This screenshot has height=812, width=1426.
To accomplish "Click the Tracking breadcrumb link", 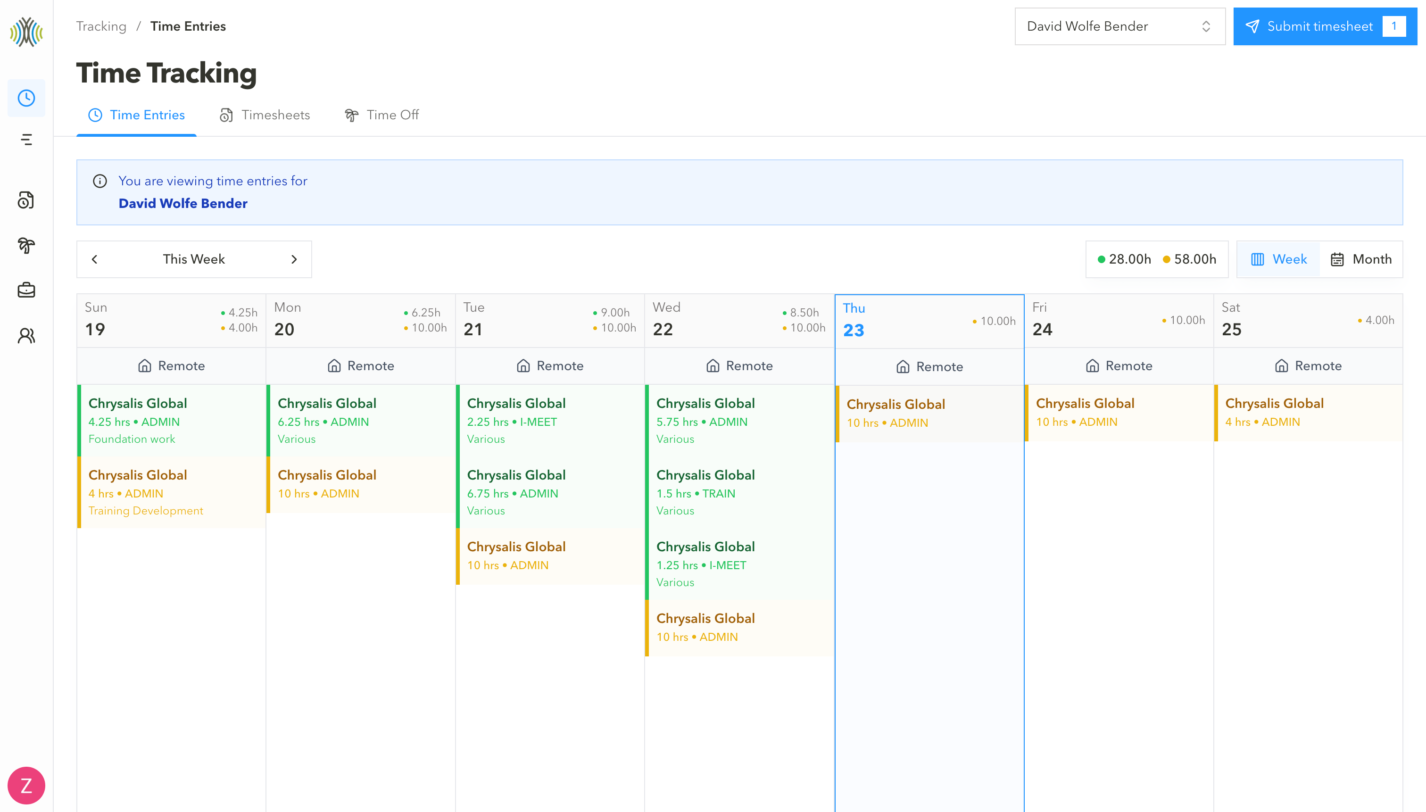I will [101, 26].
